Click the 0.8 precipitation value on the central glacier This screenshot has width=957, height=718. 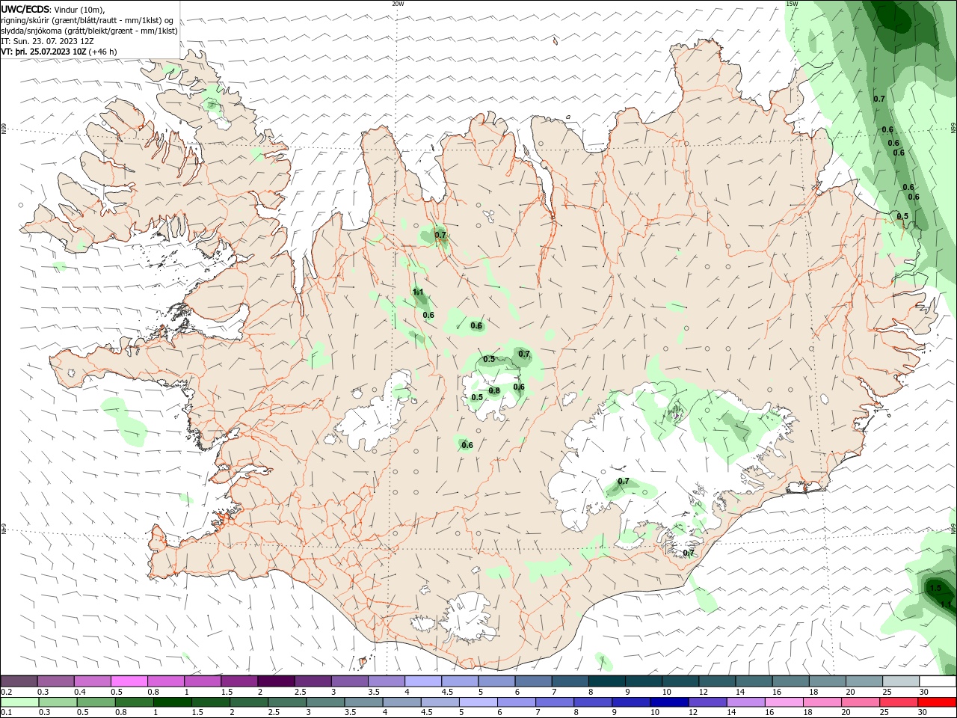(494, 390)
